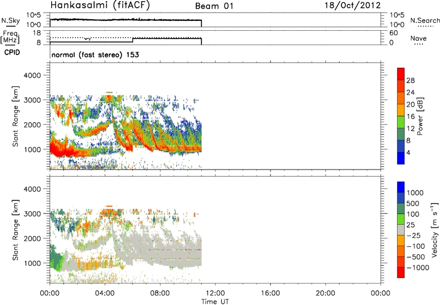Click the Beam 01 label
Image resolution: width=440 pixels, height=305 pixels.
(x=214, y=6)
